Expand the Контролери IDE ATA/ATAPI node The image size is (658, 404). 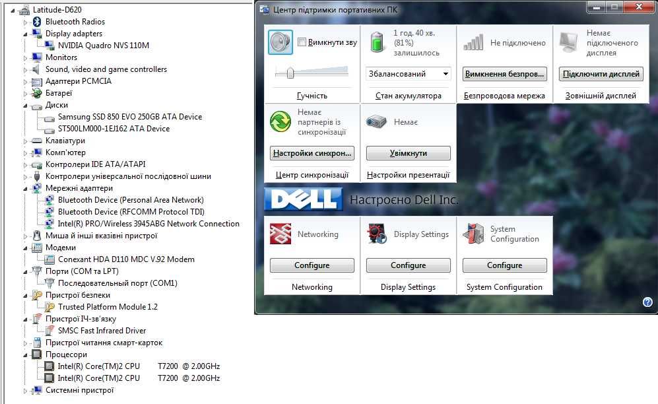click(x=25, y=165)
